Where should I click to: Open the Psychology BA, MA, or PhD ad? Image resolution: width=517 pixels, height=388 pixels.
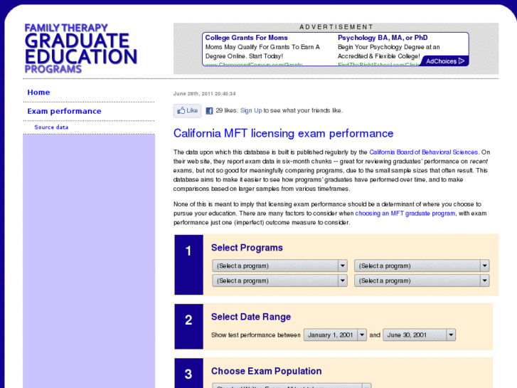tap(383, 38)
